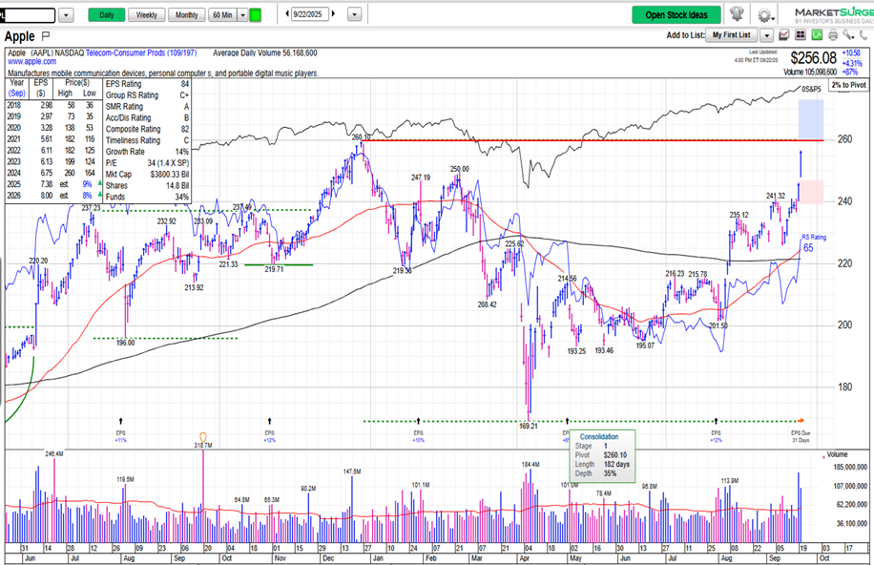Click the phone contact icon
Image resolution: width=874 pixels, height=565 pixels.
point(863,35)
